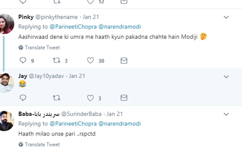Retweet Jay's laughing emoji tweet
The width and height of the screenshot is (242, 148).
[56, 98]
